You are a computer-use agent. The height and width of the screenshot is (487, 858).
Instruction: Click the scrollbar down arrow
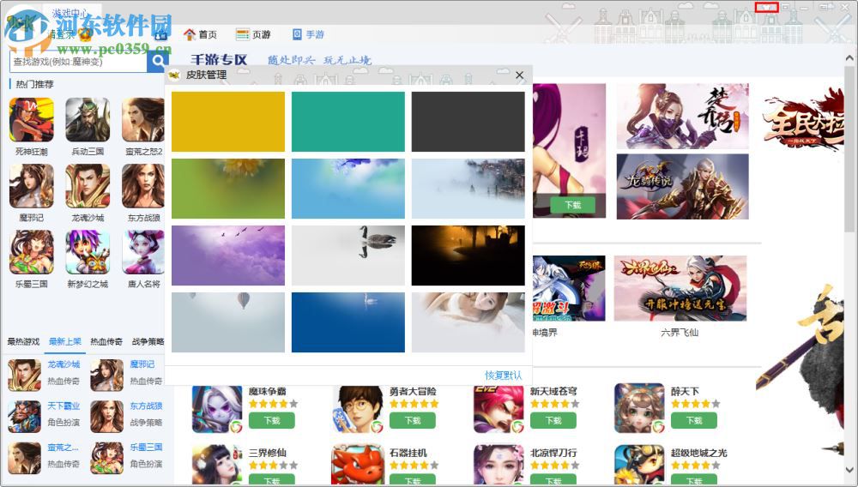click(849, 470)
